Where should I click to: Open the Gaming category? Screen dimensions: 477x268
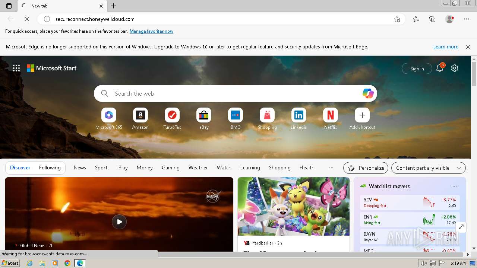click(x=171, y=168)
